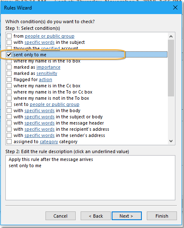Click the Next > button

coord(127,216)
